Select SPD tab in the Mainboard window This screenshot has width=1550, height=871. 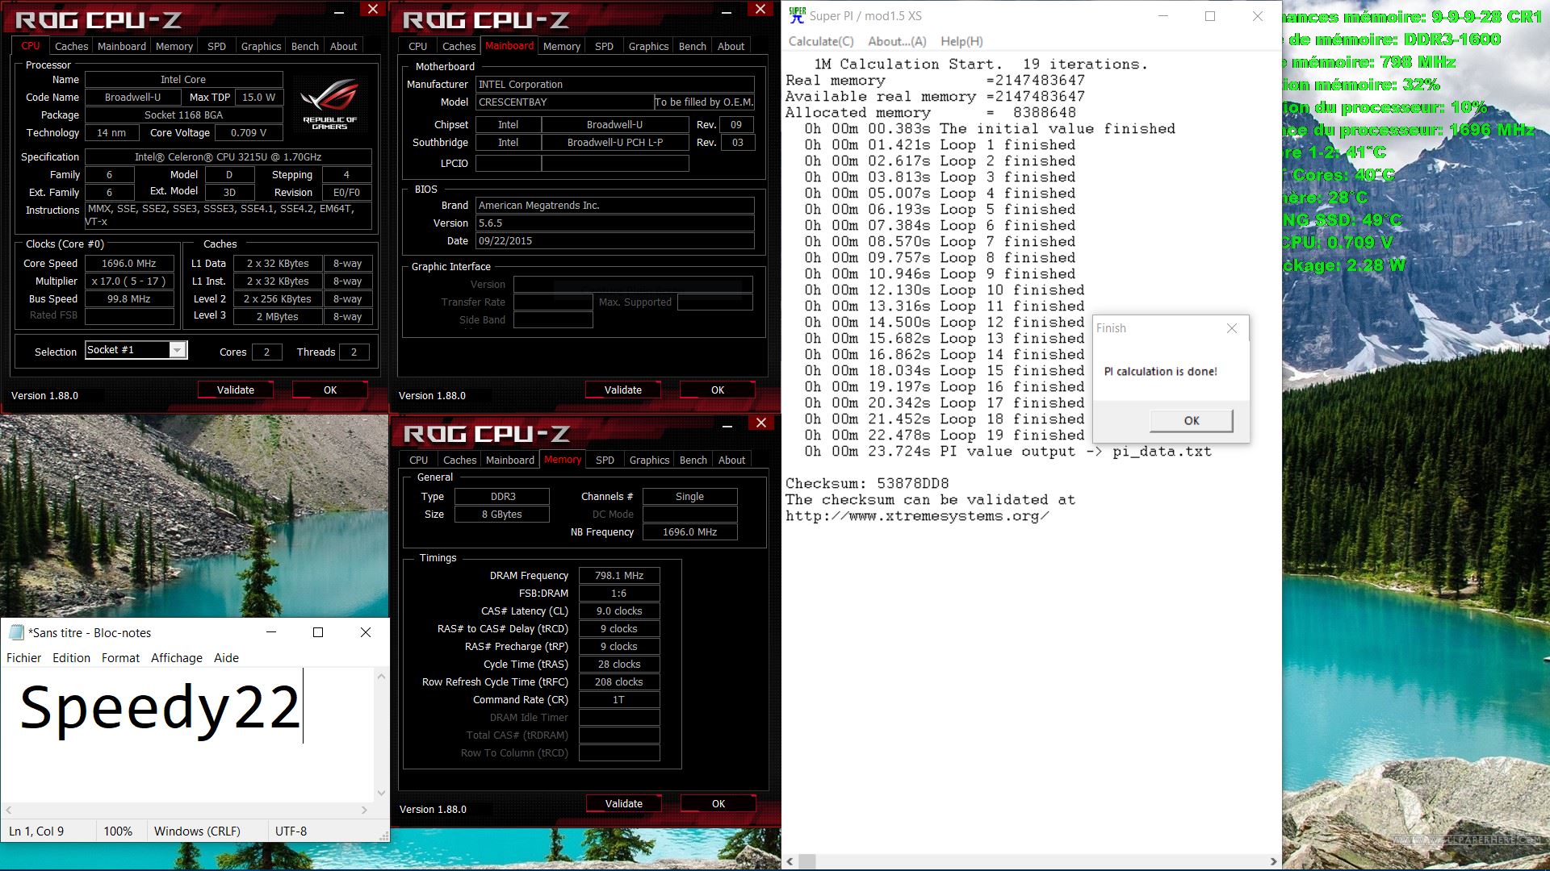(x=604, y=47)
